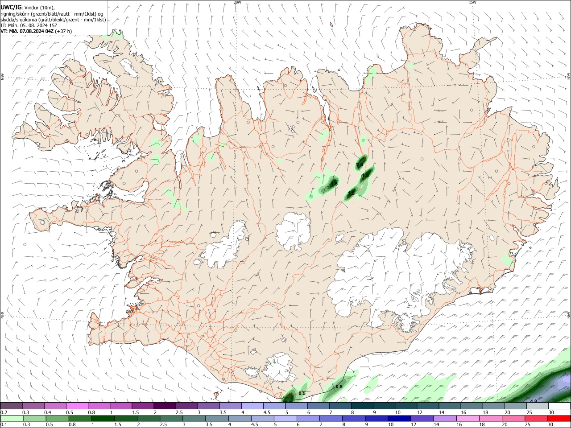Click the red 30 mm swatch in rain legend

click(x=559, y=418)
